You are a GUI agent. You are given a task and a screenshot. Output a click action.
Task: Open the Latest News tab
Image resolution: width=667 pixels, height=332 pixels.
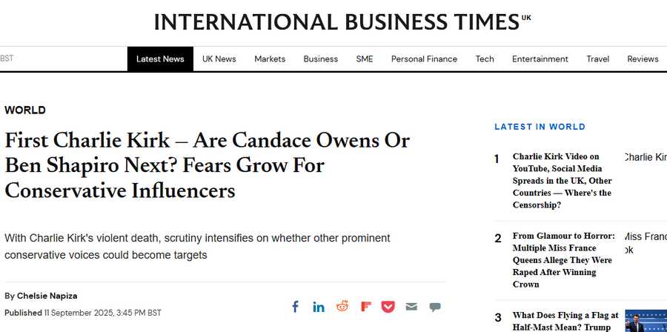pos(160,59)
